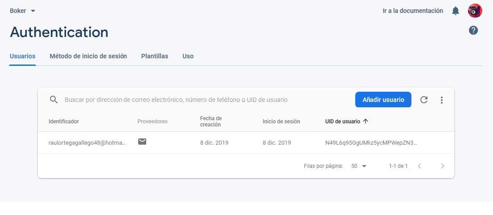Open the Plantillas tab
The image size is (493, 215).
pyautogui.click(x=155, y=56)
